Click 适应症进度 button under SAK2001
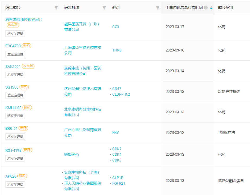Viewport: 250px width, 195px height. (x=15, y=75)
